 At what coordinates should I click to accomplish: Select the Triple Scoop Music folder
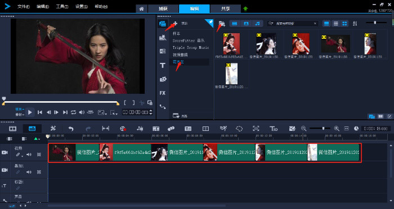[191, 47]
